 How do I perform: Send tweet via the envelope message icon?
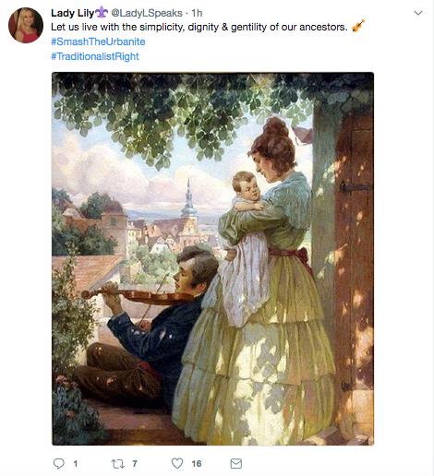pyautogui.click(x=236, y=463)
